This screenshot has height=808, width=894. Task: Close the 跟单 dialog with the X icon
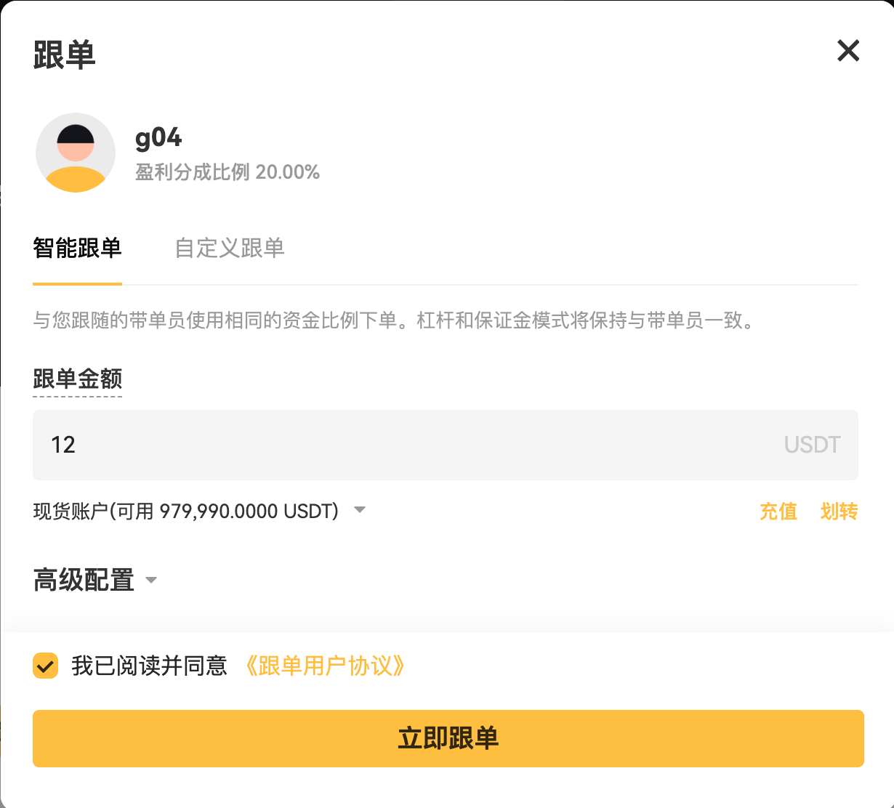point(847,51)
